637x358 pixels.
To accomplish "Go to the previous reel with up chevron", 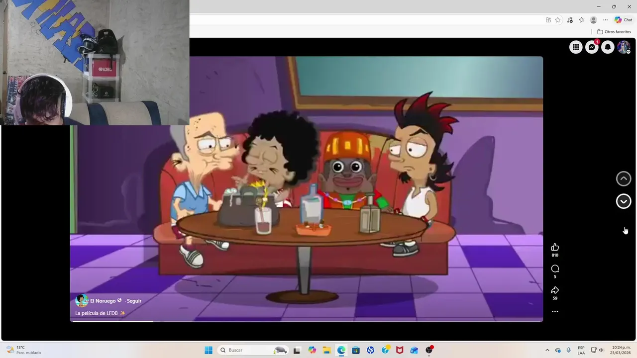I will 624,179.
